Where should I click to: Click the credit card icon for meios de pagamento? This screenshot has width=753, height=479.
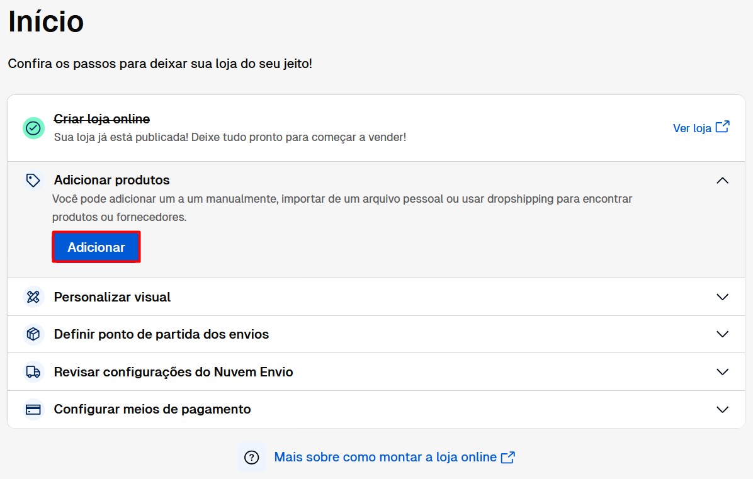[x=33, y=409]
